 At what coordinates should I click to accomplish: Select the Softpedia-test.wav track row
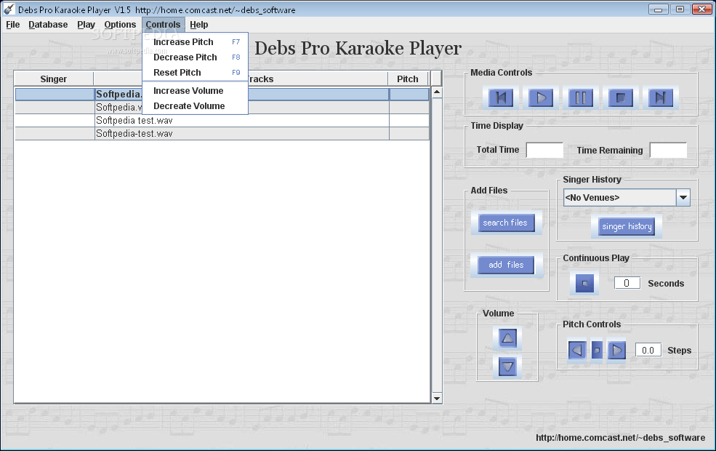coord(222,134)
